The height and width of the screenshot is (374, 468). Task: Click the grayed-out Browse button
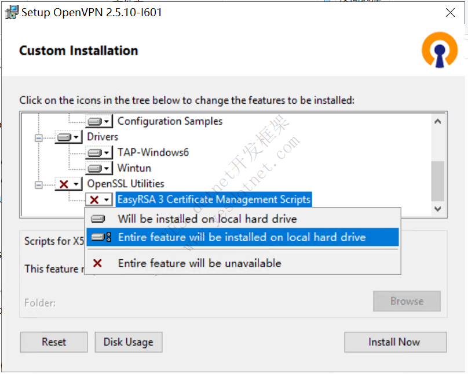tap(407, 301)
